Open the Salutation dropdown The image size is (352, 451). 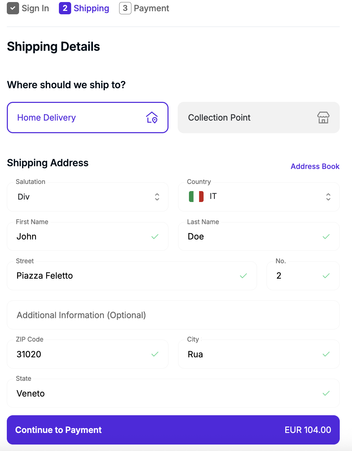coord(87,197)
